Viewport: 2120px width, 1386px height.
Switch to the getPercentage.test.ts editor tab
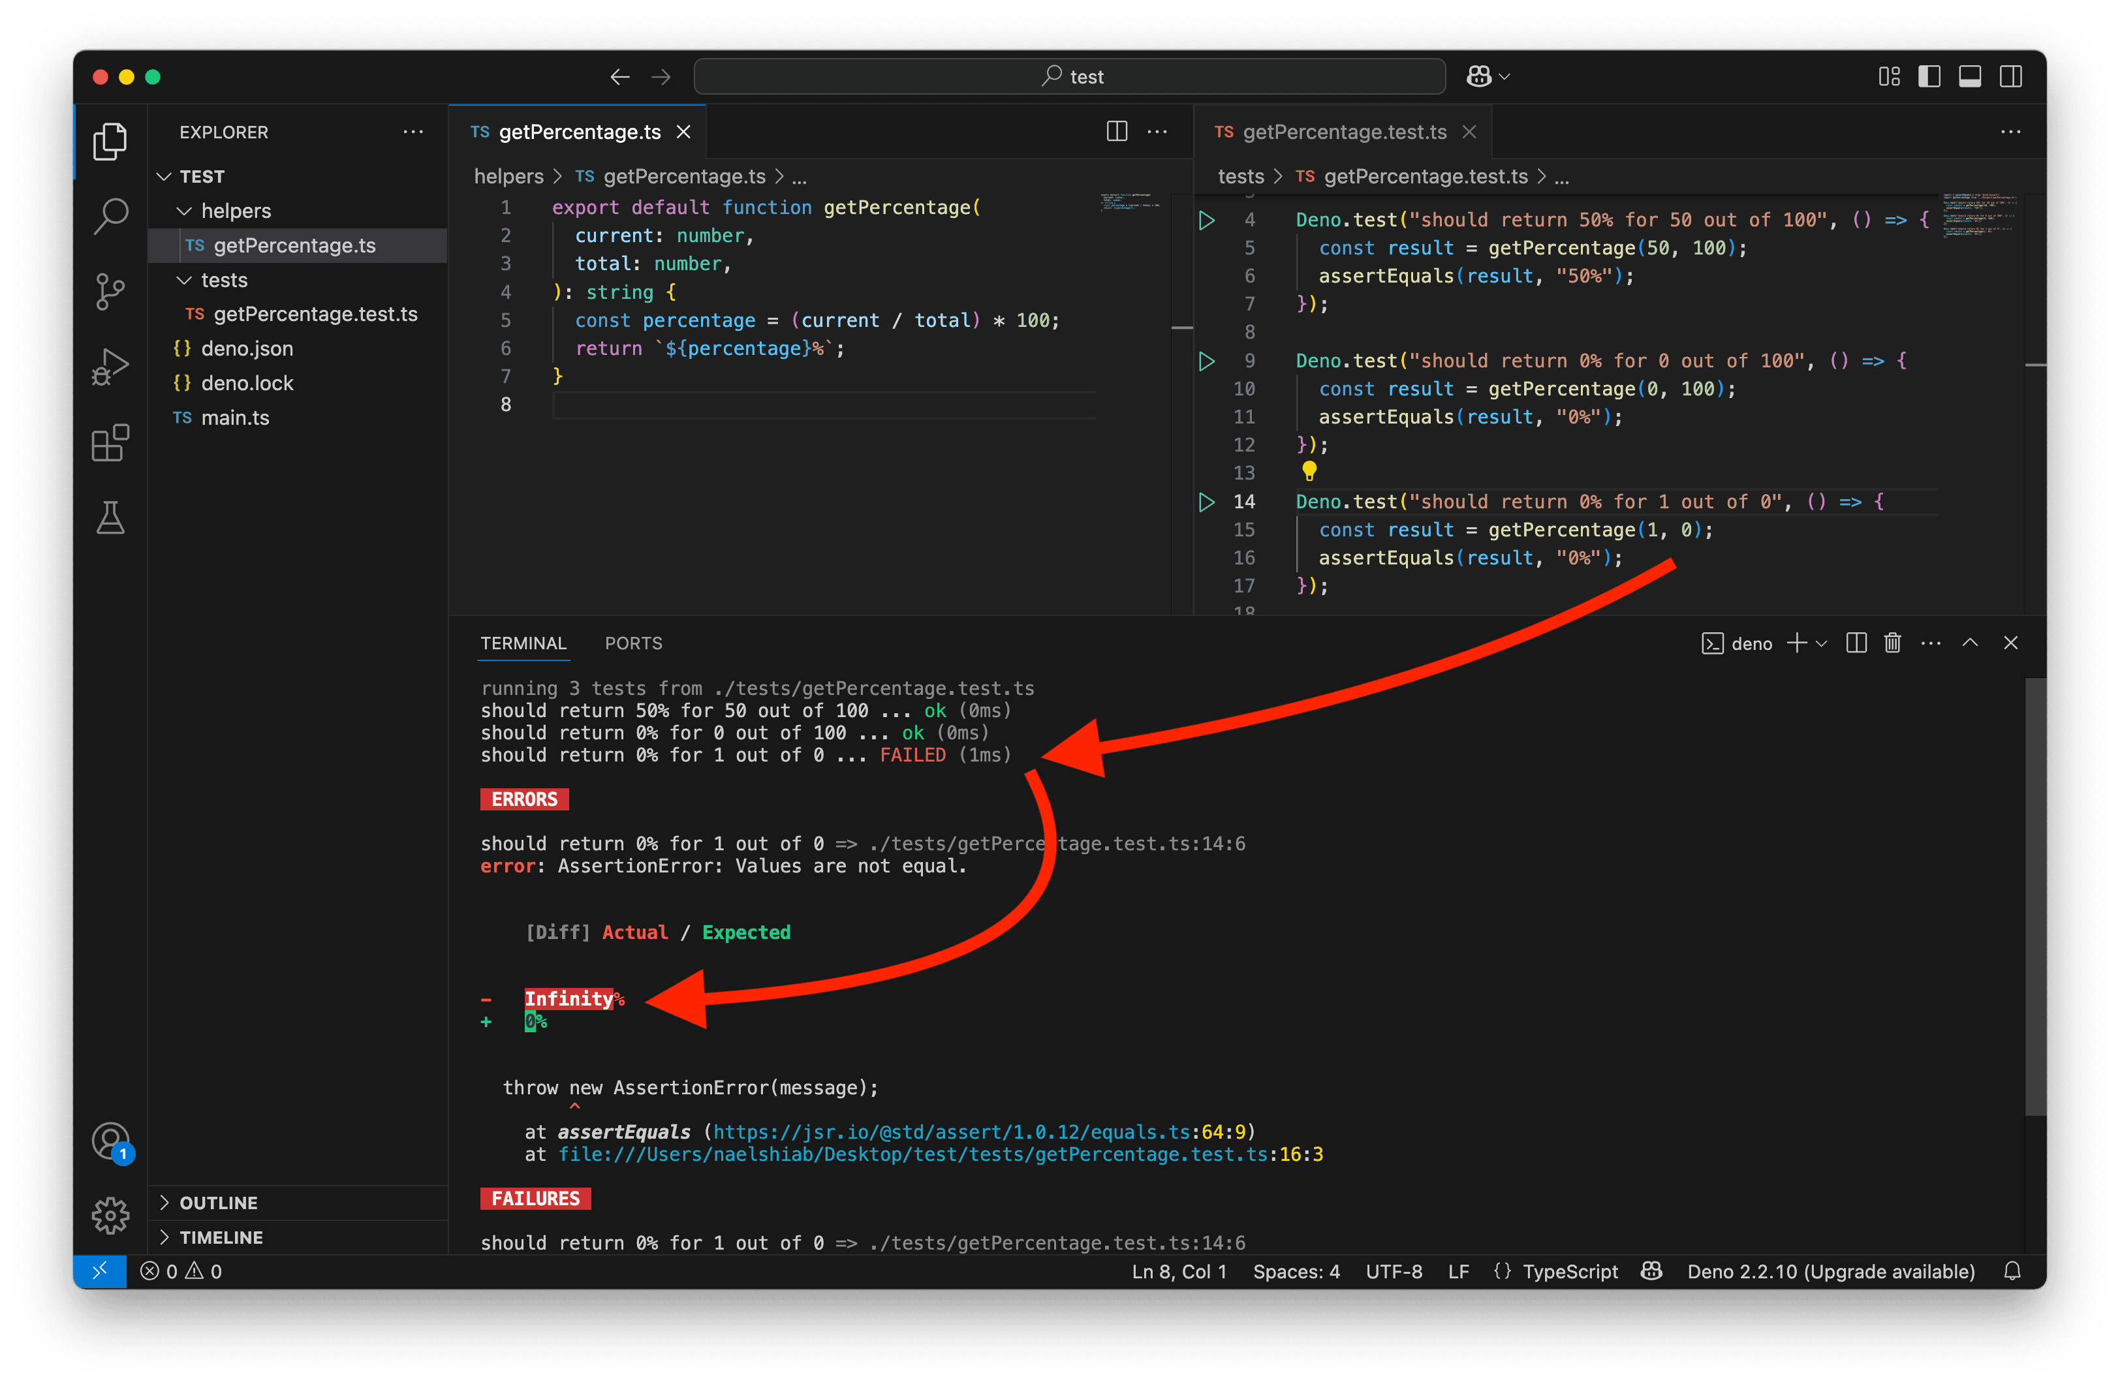pyautogui.click(x=1343, y=132)
